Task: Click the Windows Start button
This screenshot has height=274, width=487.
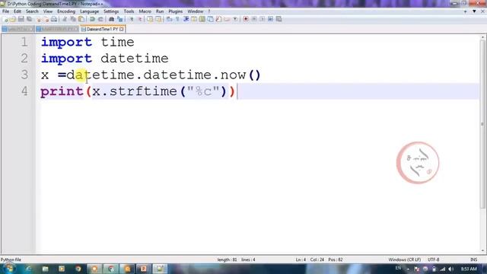Action: point(9,269)
